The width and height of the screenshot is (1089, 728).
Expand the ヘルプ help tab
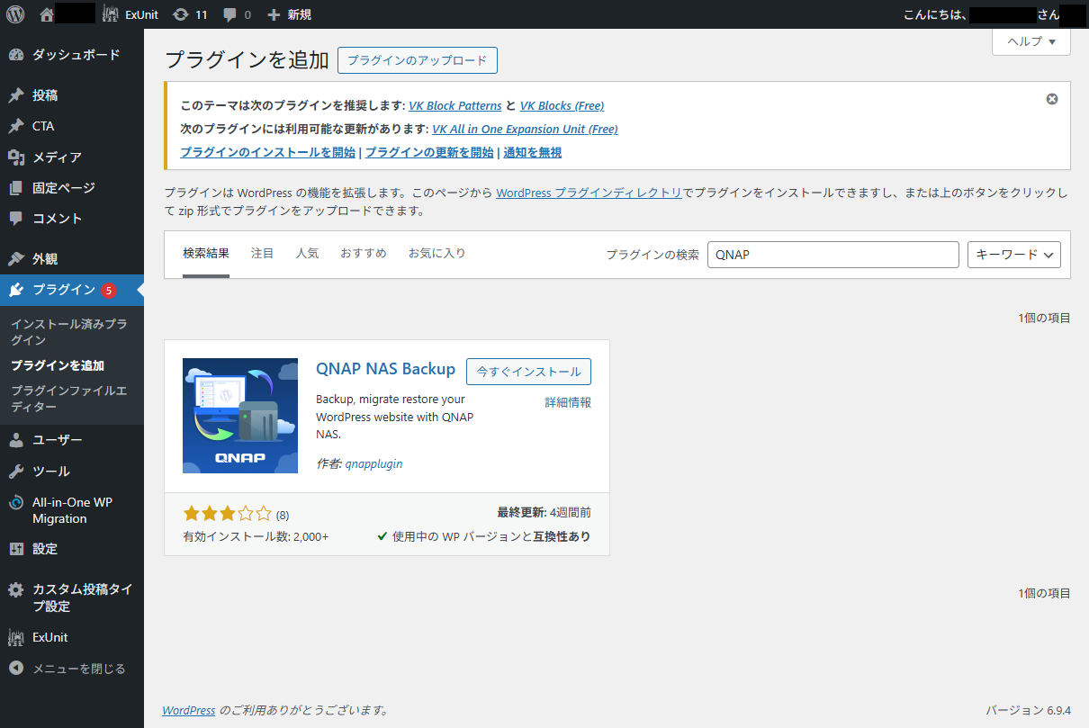point(1031,41)
